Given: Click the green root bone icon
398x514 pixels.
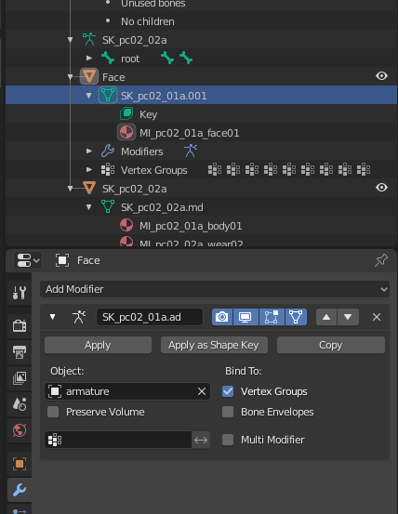Looking at the screenshot, I should click(108, 58).
